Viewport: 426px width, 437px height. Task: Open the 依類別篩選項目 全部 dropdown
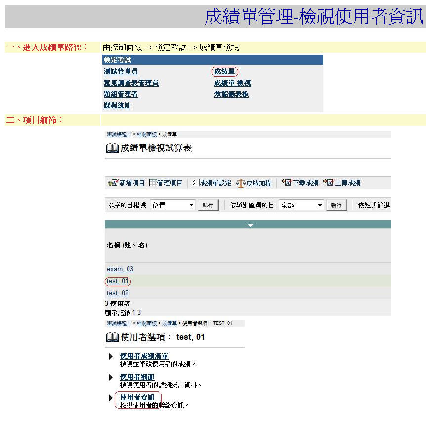320,205
